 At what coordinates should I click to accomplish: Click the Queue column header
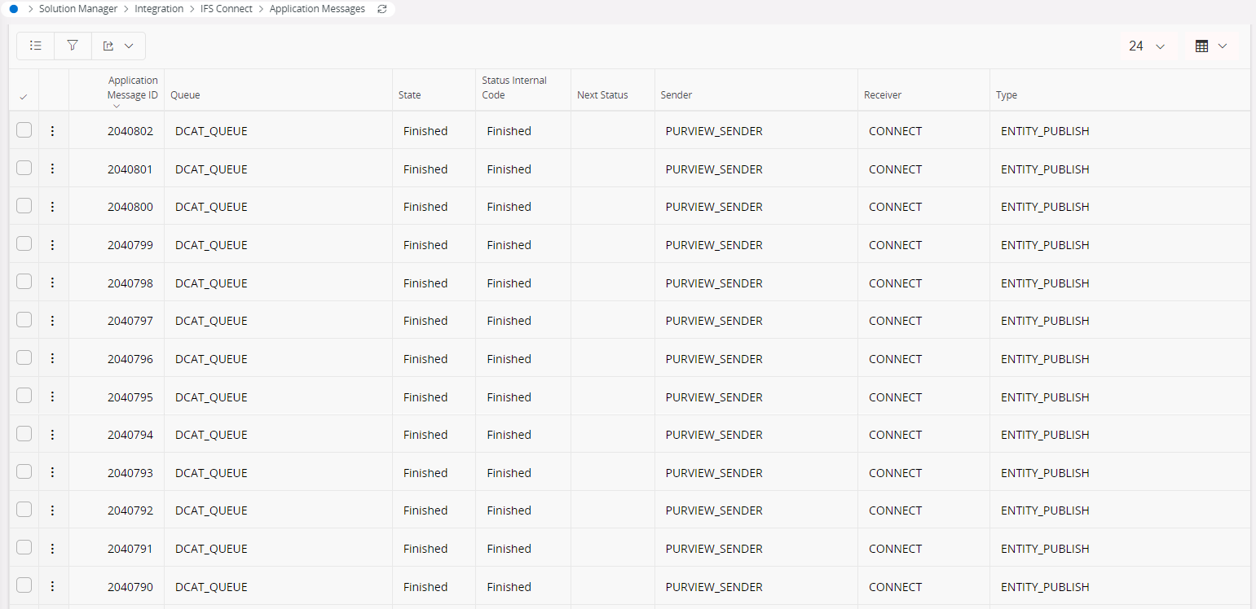click(185, 95)
